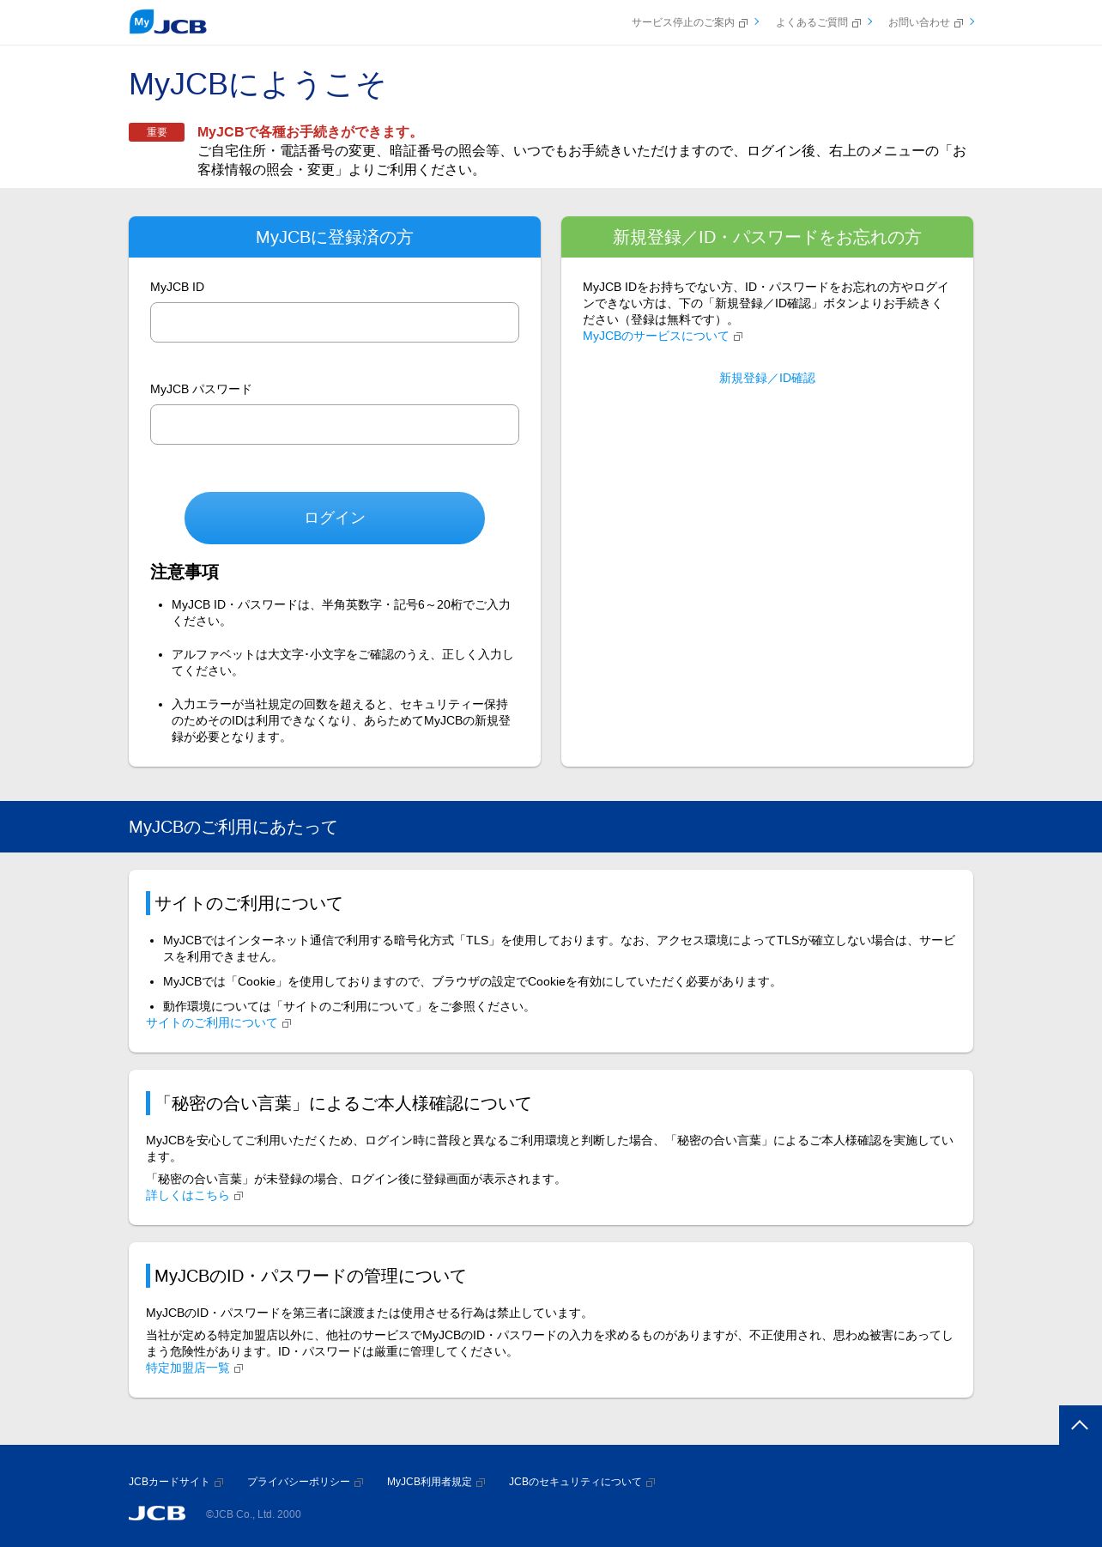Click the 注意事項 heading
This screenshot has height=1547, width=1102.
[x=185, y=572]
